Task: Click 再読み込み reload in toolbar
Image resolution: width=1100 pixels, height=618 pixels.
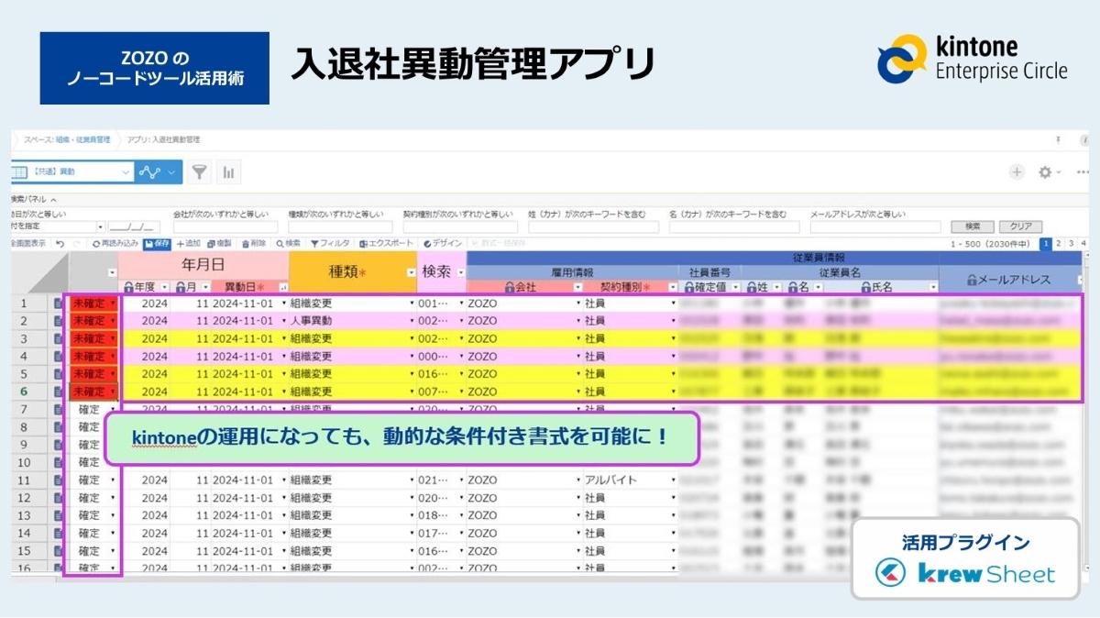Action: pyautogui.click(x=115, y=244)
